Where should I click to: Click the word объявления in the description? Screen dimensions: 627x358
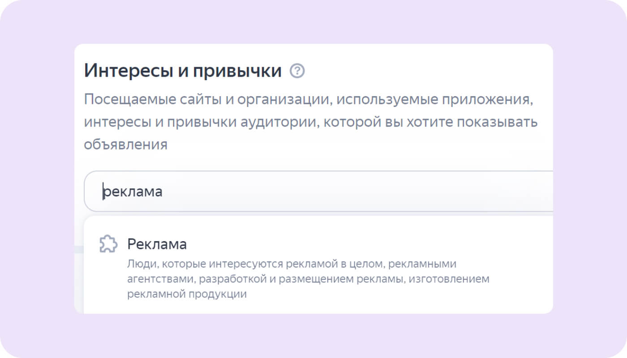click(x=125, y=145)
